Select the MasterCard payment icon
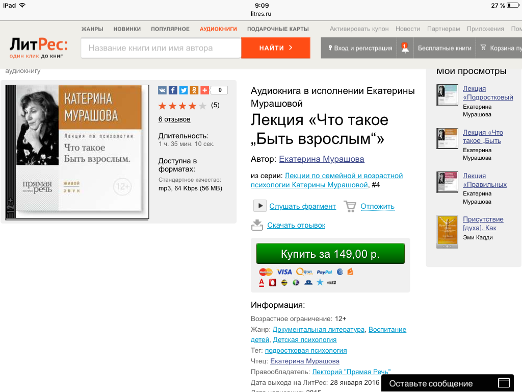The height and width of the screenshot is (392, 522). 265,272
